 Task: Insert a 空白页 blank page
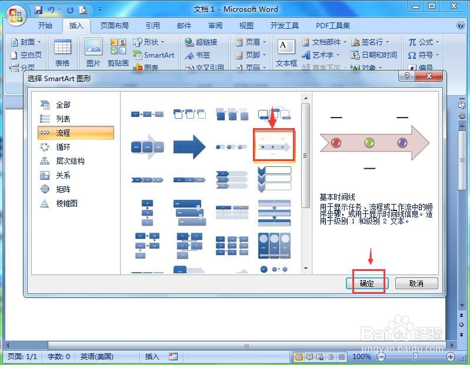(x=26, y=55)
